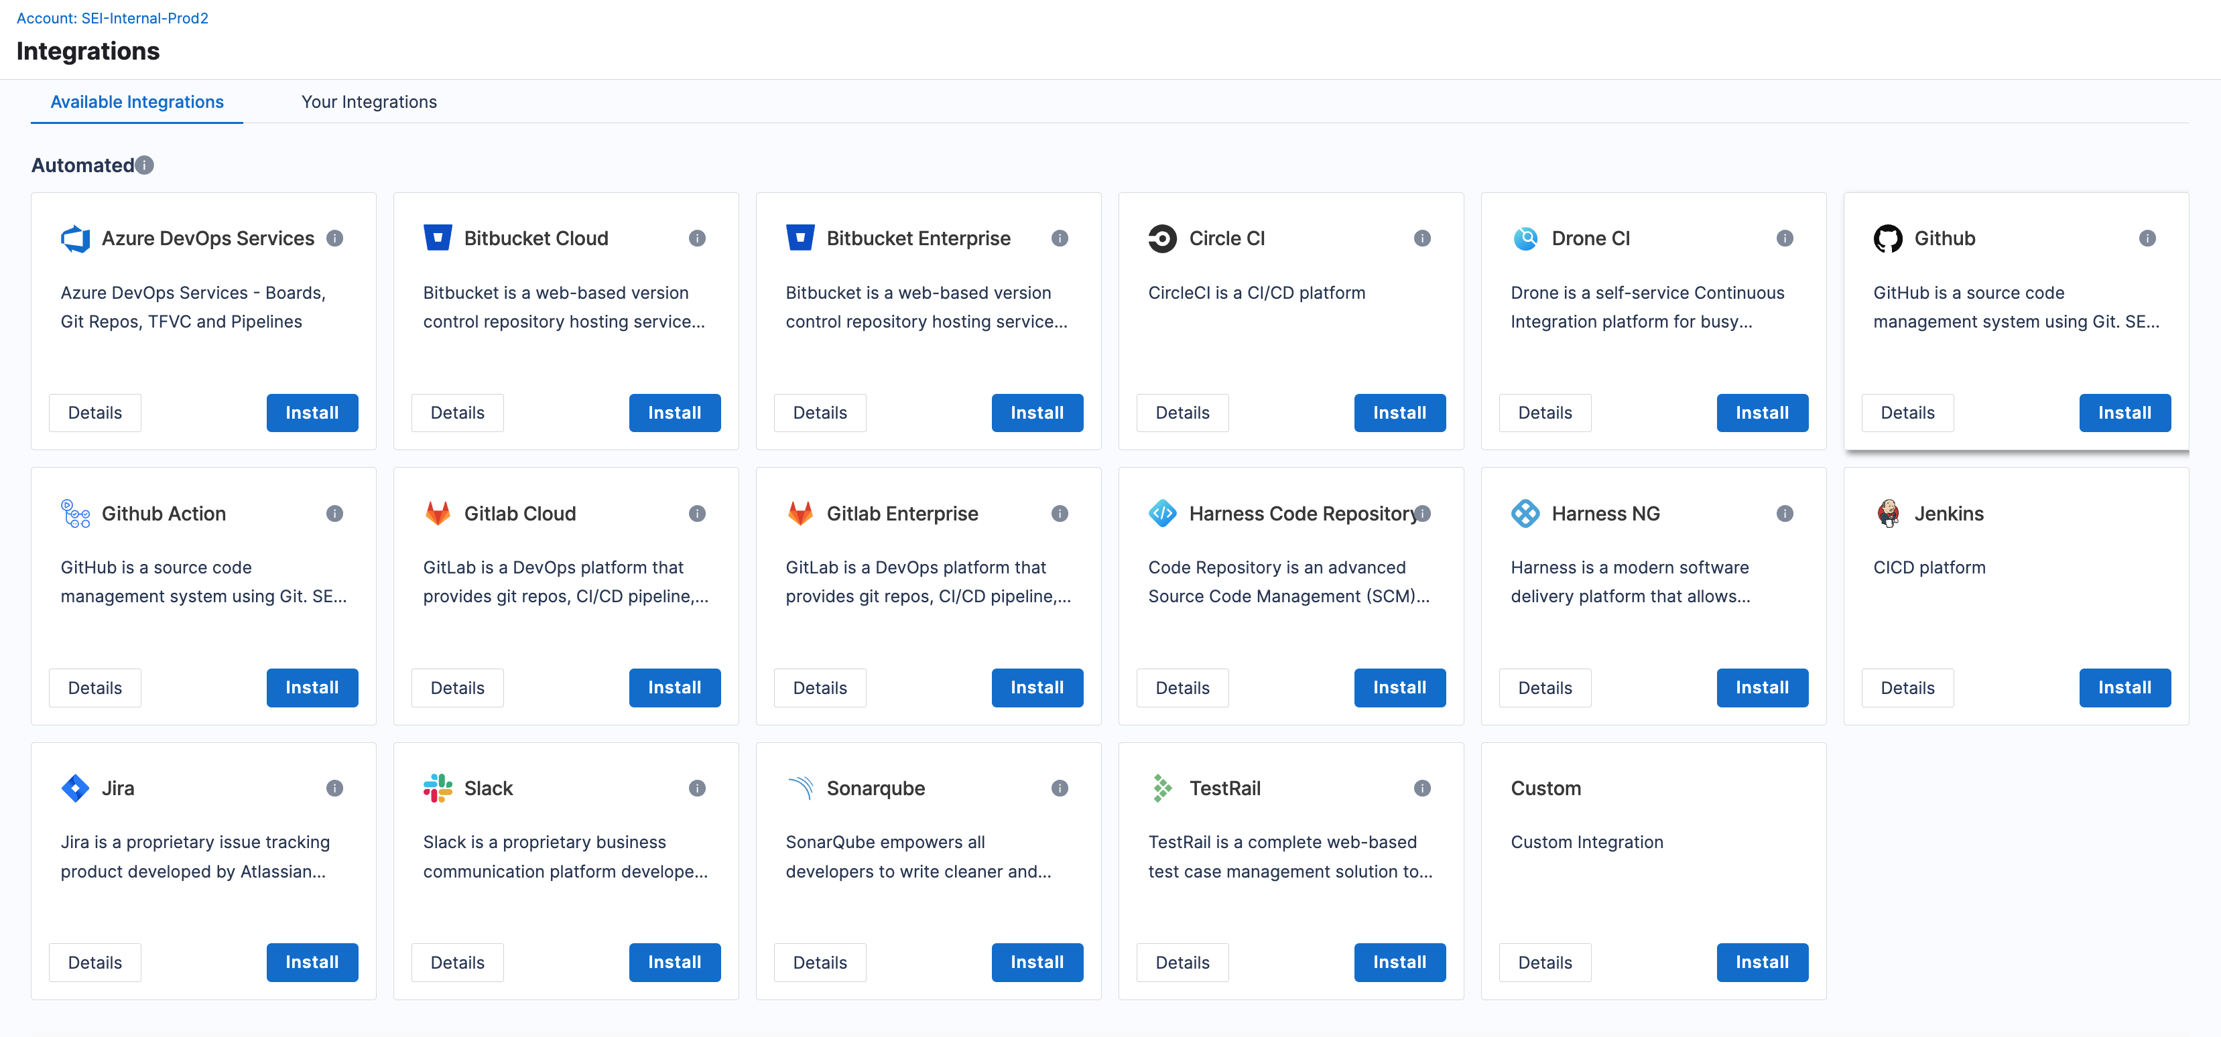
Task: Click info icon on Bitbucket Cloud card
Action: coord(696,238)
